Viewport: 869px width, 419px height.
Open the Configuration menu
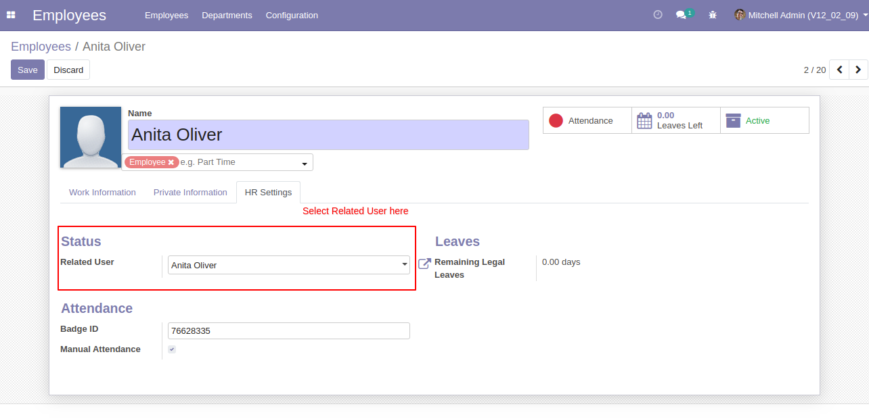click(x=292, y=15)
